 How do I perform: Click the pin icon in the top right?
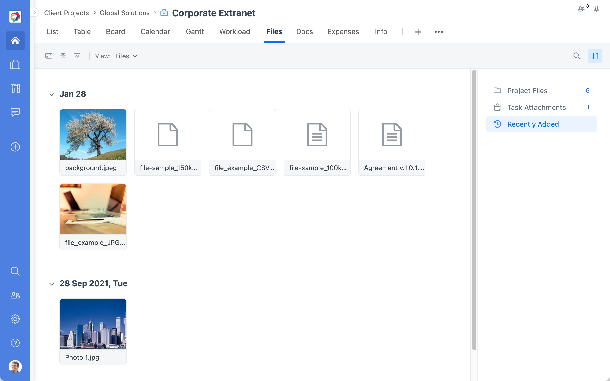tap(597, 9)
